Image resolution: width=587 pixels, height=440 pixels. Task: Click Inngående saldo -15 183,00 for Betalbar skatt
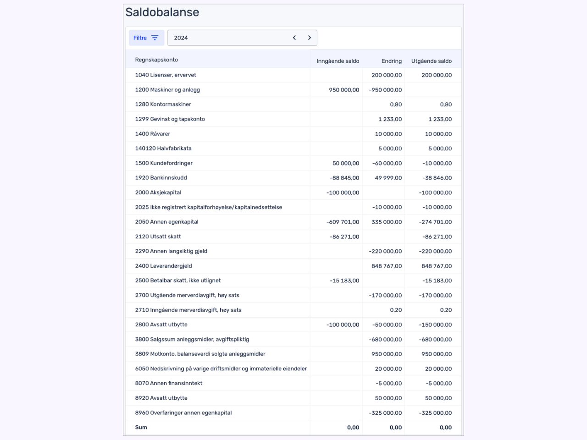coord(344,280)
